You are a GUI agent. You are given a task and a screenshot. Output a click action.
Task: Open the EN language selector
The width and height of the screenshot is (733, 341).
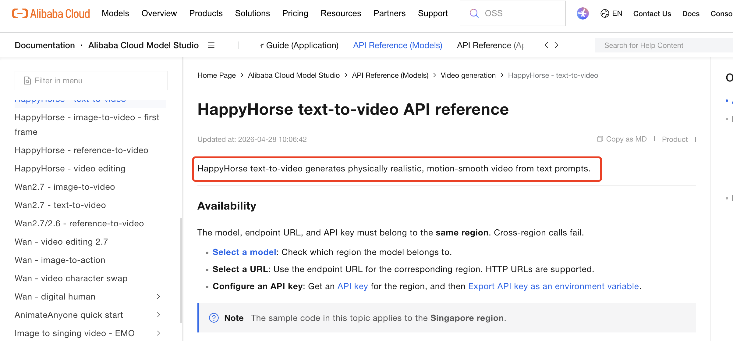click(611, 13)
